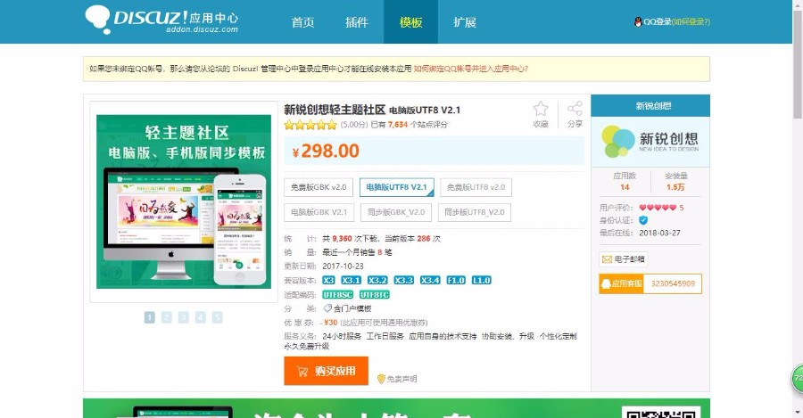This screenshot has height=418, width=803.
Task: Click the -¥30 coupon amount
Action: point(328,323)
